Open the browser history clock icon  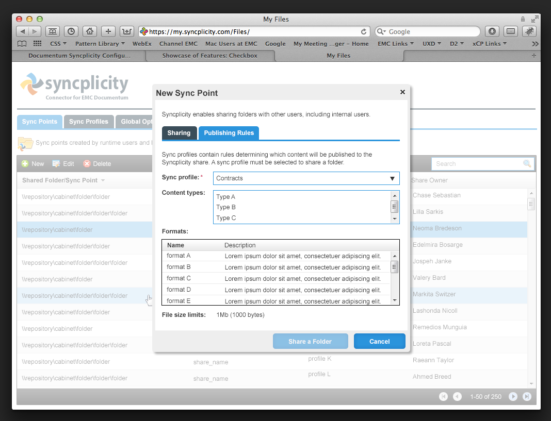point(71,31)
